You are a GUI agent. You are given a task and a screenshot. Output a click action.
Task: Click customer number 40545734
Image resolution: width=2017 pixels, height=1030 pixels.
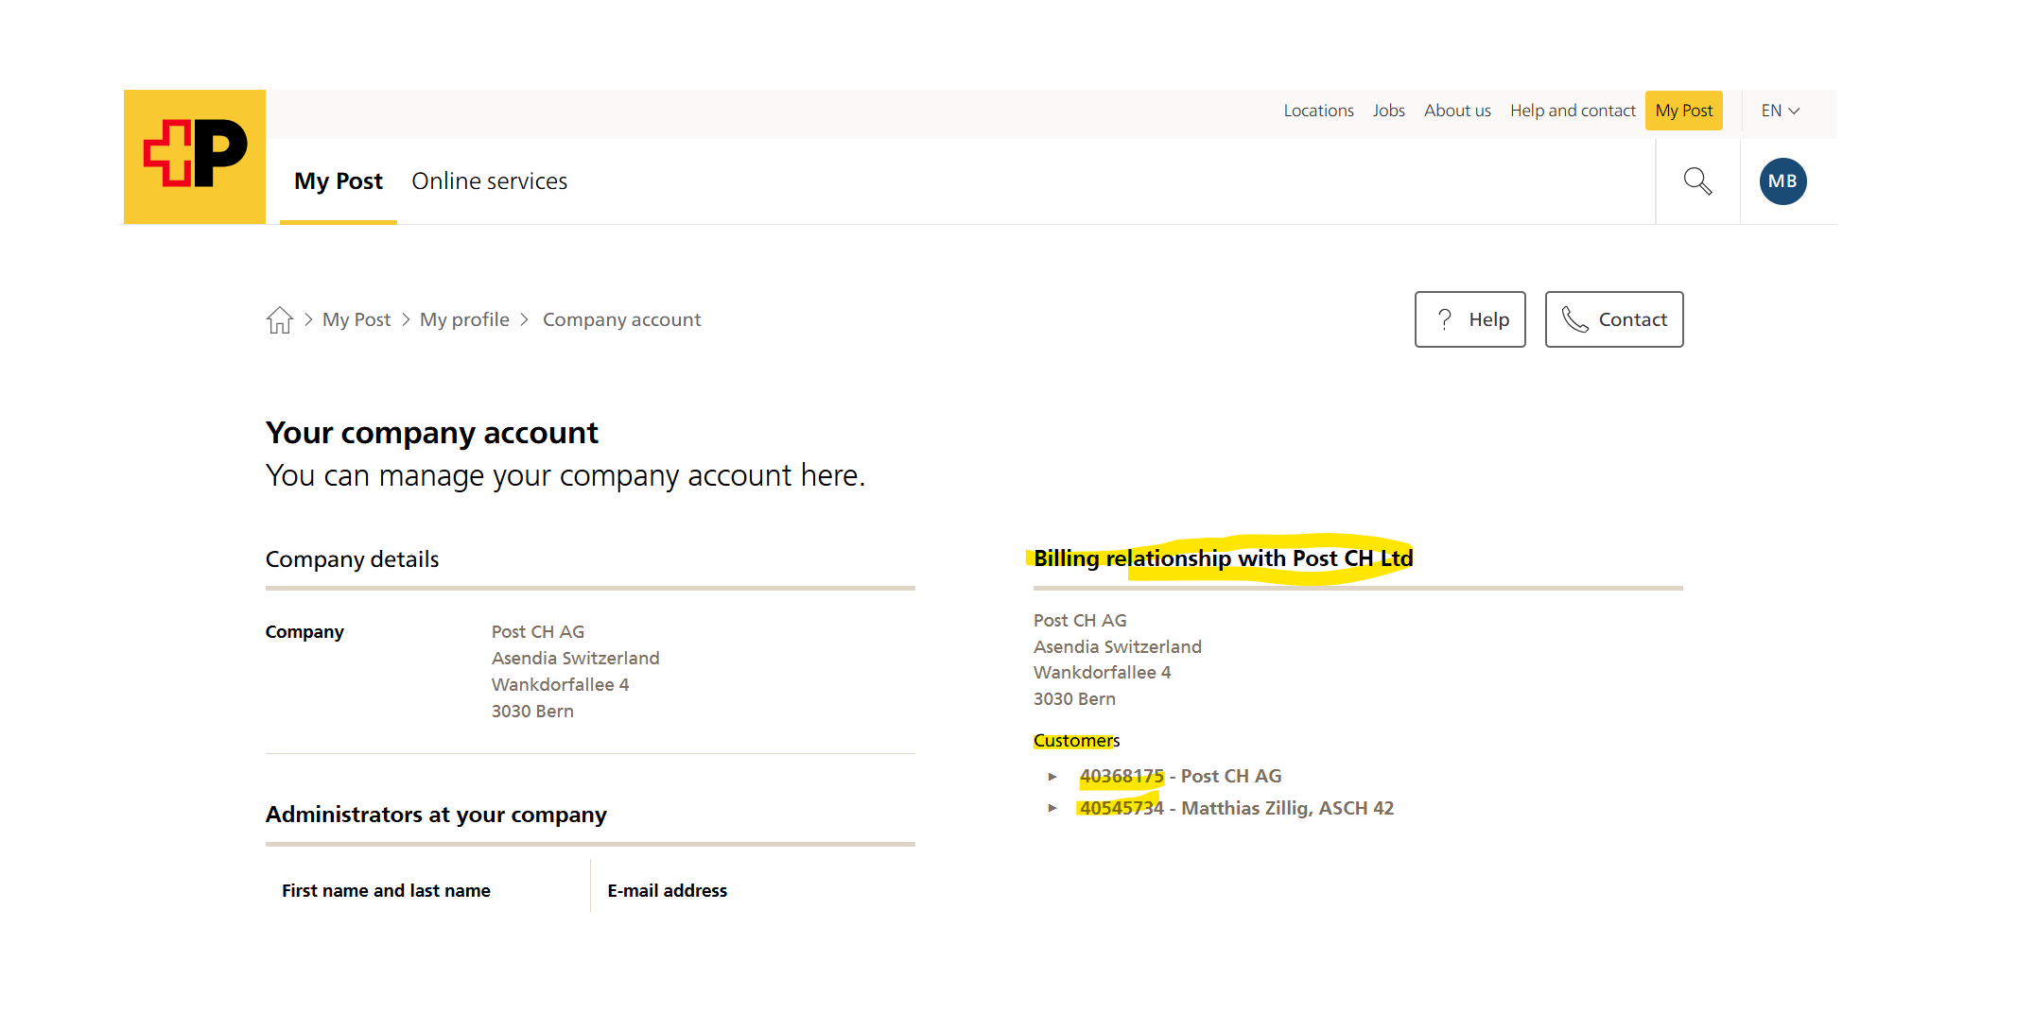pyautogui.click(x=1122, y=808)
